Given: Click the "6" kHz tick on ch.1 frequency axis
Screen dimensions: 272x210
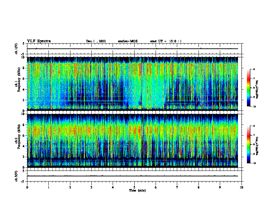Looking at the screenshot, I should pyautogui.click(x=24, y=79).
